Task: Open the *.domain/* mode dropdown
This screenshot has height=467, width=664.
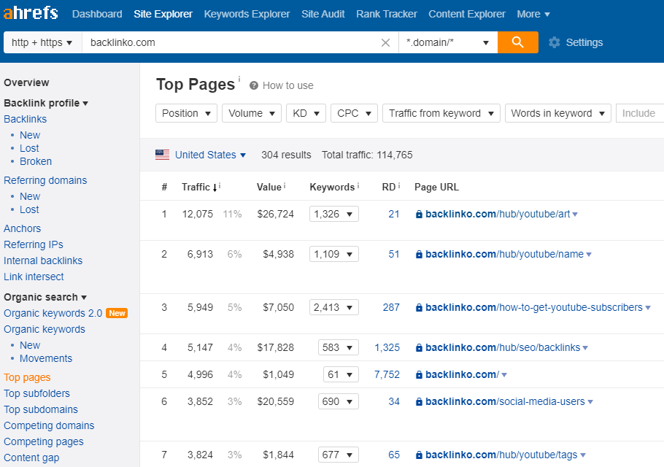Action: tap(448, 42)
